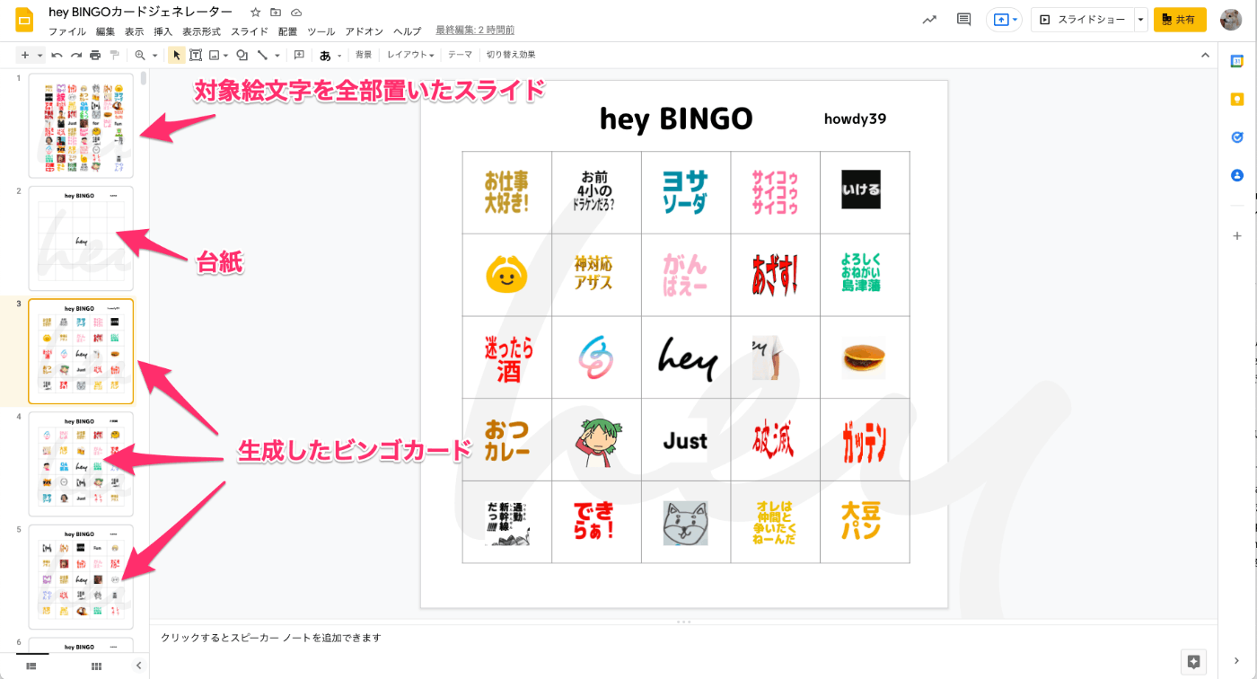Start the スライドショー slideshow
The height and width of the screenshot is (679, 1257).
[x=1082, y=19]
